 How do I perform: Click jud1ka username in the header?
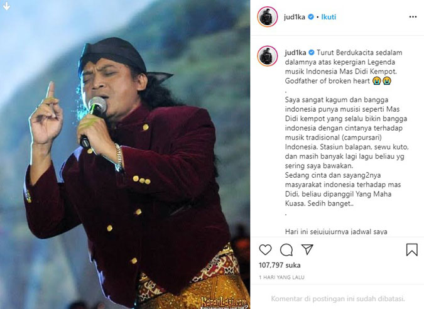point(295,17)
